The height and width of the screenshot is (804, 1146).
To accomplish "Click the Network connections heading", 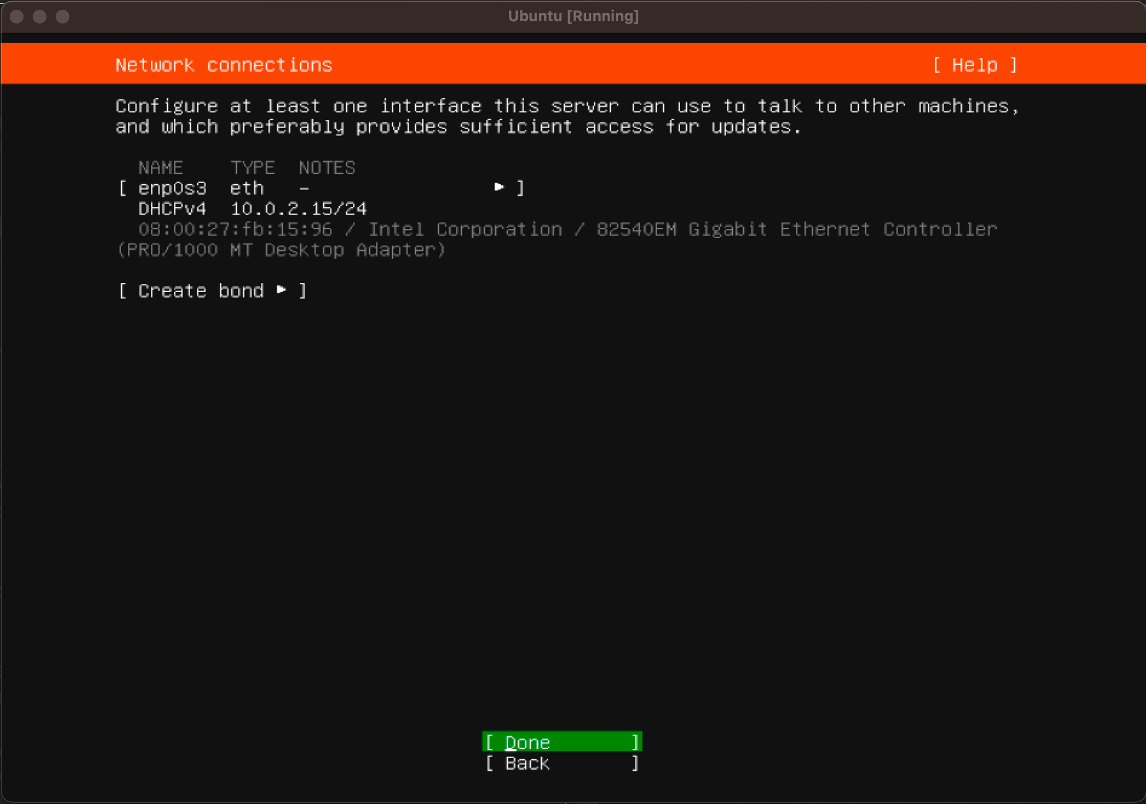I will pyautogui.click(x=224, y=65).
